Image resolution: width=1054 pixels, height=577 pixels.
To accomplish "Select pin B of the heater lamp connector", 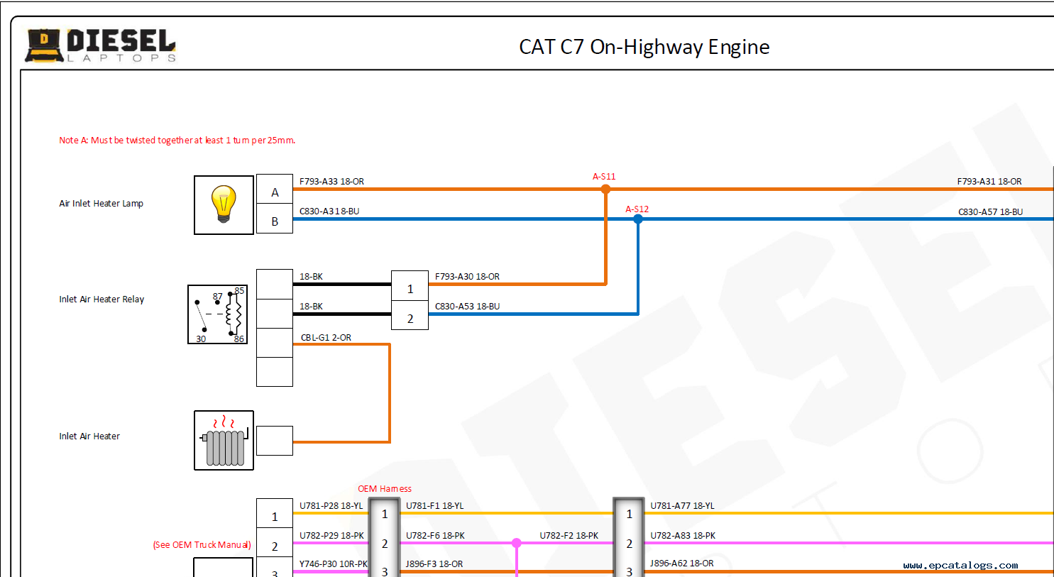I will coord(275,219).
